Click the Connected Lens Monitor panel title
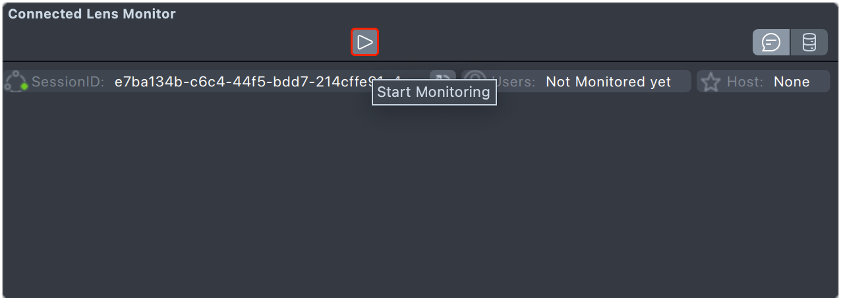Image resolution: width=841 pixels, height=298 pixels. (x=92, y=14)
